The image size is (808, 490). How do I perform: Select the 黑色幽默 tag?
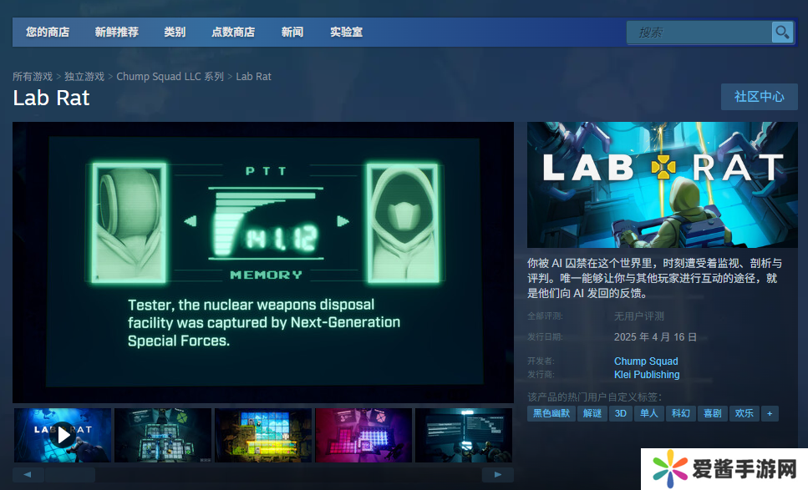[x=551, y=413]
